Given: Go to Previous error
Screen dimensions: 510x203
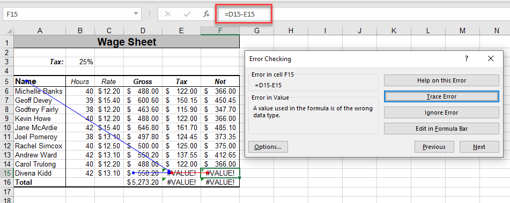Looking at the screenshot, I should pos(434,147).
